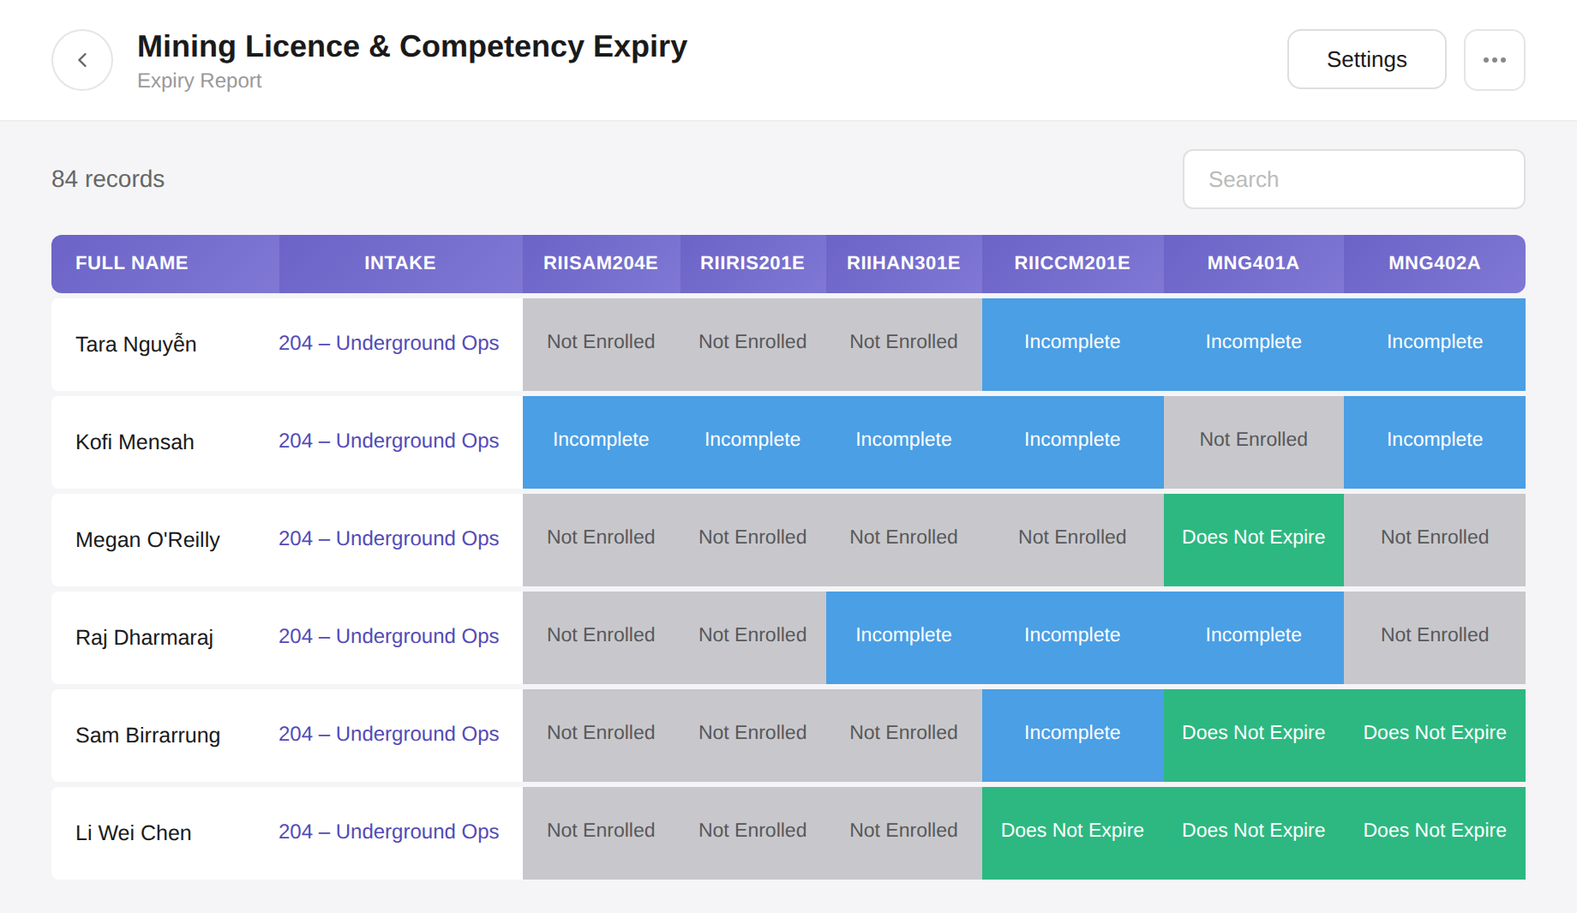
Task: Open the Settings button
Action: 1366,60
